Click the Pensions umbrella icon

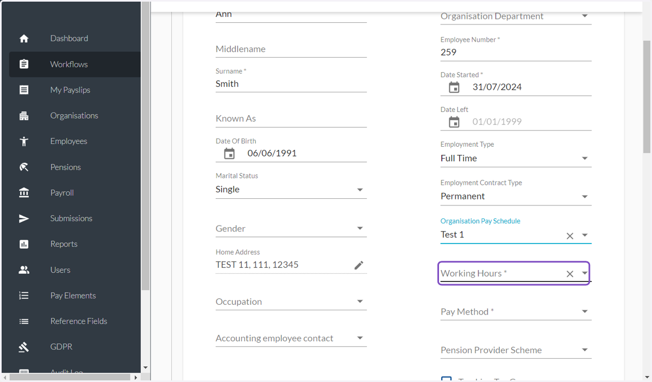pyautogui.click(x=24, y=167)
